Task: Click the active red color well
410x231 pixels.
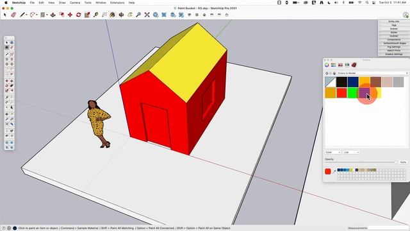Action: (328, 171)
